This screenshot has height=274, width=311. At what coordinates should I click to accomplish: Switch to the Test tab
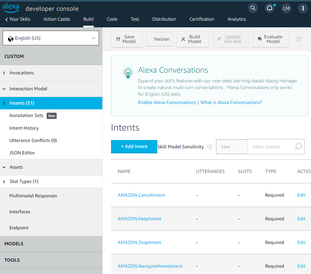coord(135,19)
